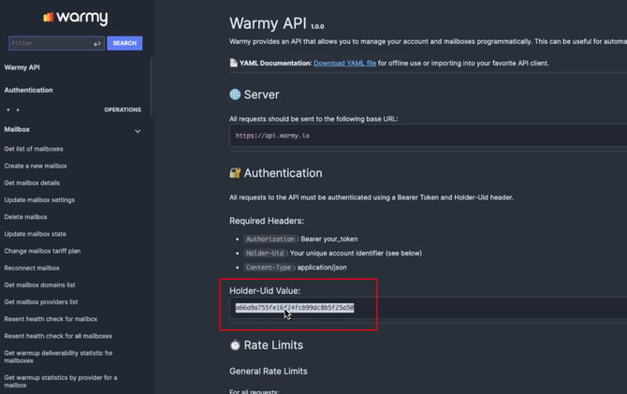Collapse the Mailbox section chevron
This screenshot has width=627, height=394.
[138, 131]
